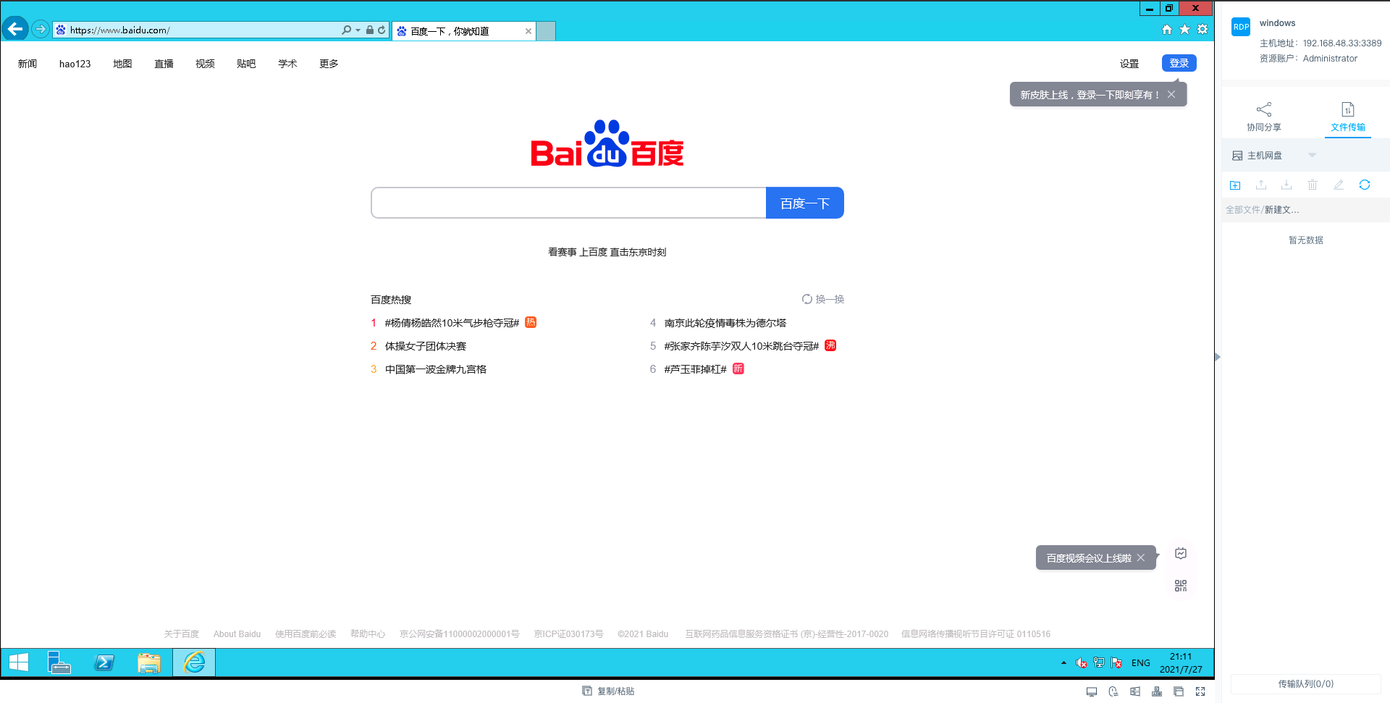The width and height of the screenshot is (1390, 703).
Task: Show hidden tray icons arrow
Action: 1063,662
